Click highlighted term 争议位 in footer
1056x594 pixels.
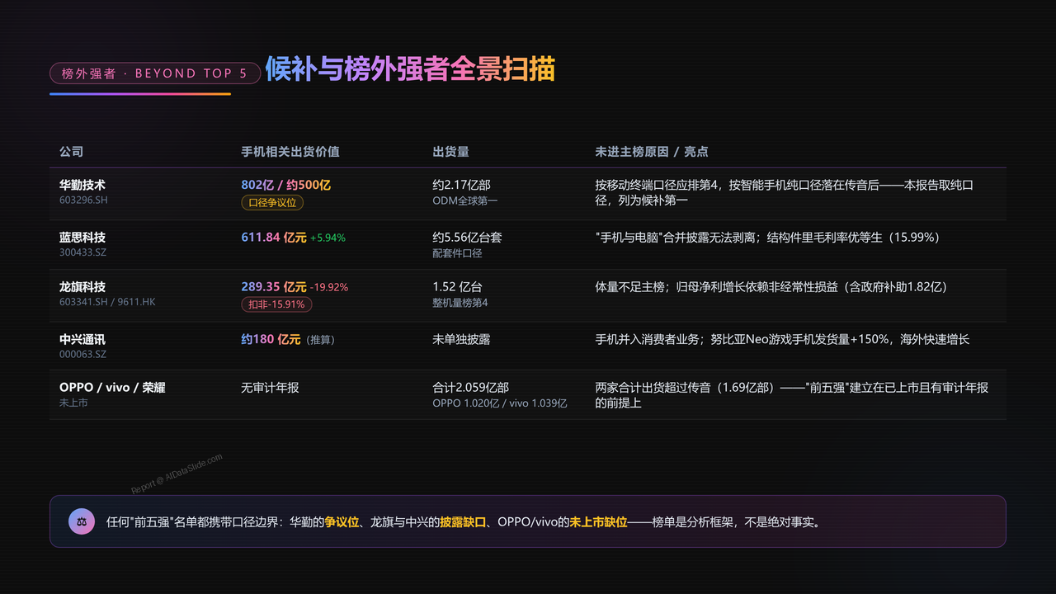pos(342,521)
